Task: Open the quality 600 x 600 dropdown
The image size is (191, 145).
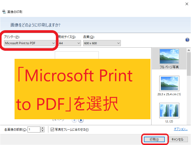Action: tap(102, 43)
